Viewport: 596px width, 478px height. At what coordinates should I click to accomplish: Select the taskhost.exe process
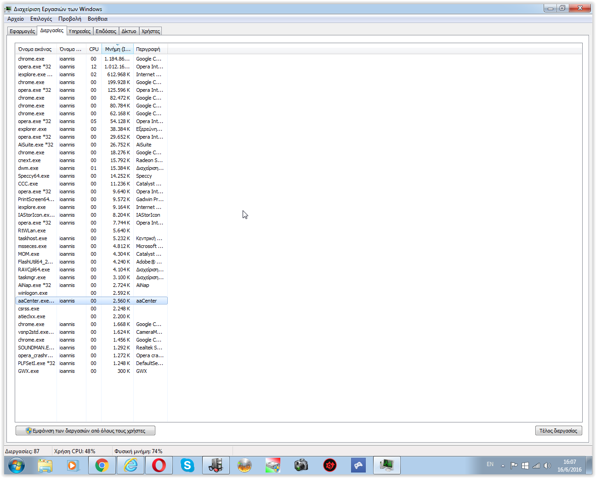pos(91,238)
